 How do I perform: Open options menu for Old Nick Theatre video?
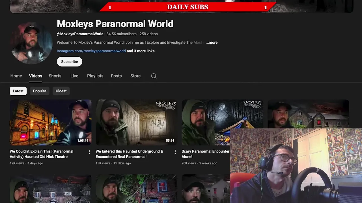tap(89, 152)
